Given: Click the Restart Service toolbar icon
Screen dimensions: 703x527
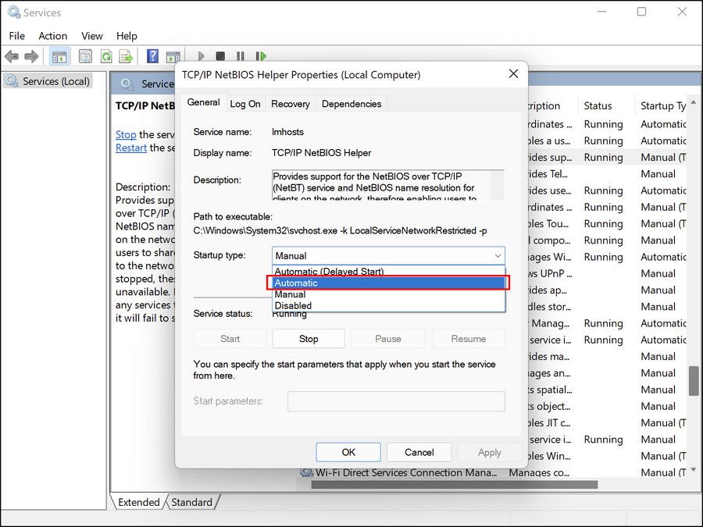Looking at the screenshot, I should [261, 56].
